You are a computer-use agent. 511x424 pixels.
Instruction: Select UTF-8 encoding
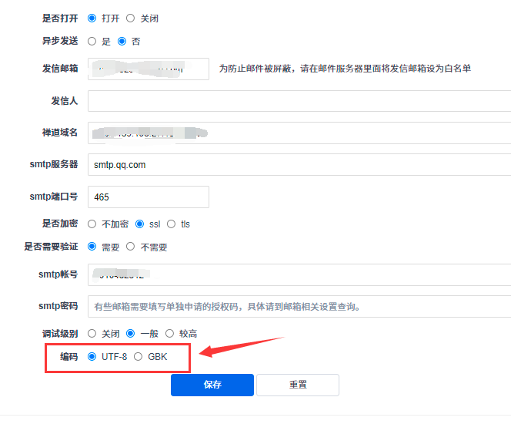[x=92, y=357]
